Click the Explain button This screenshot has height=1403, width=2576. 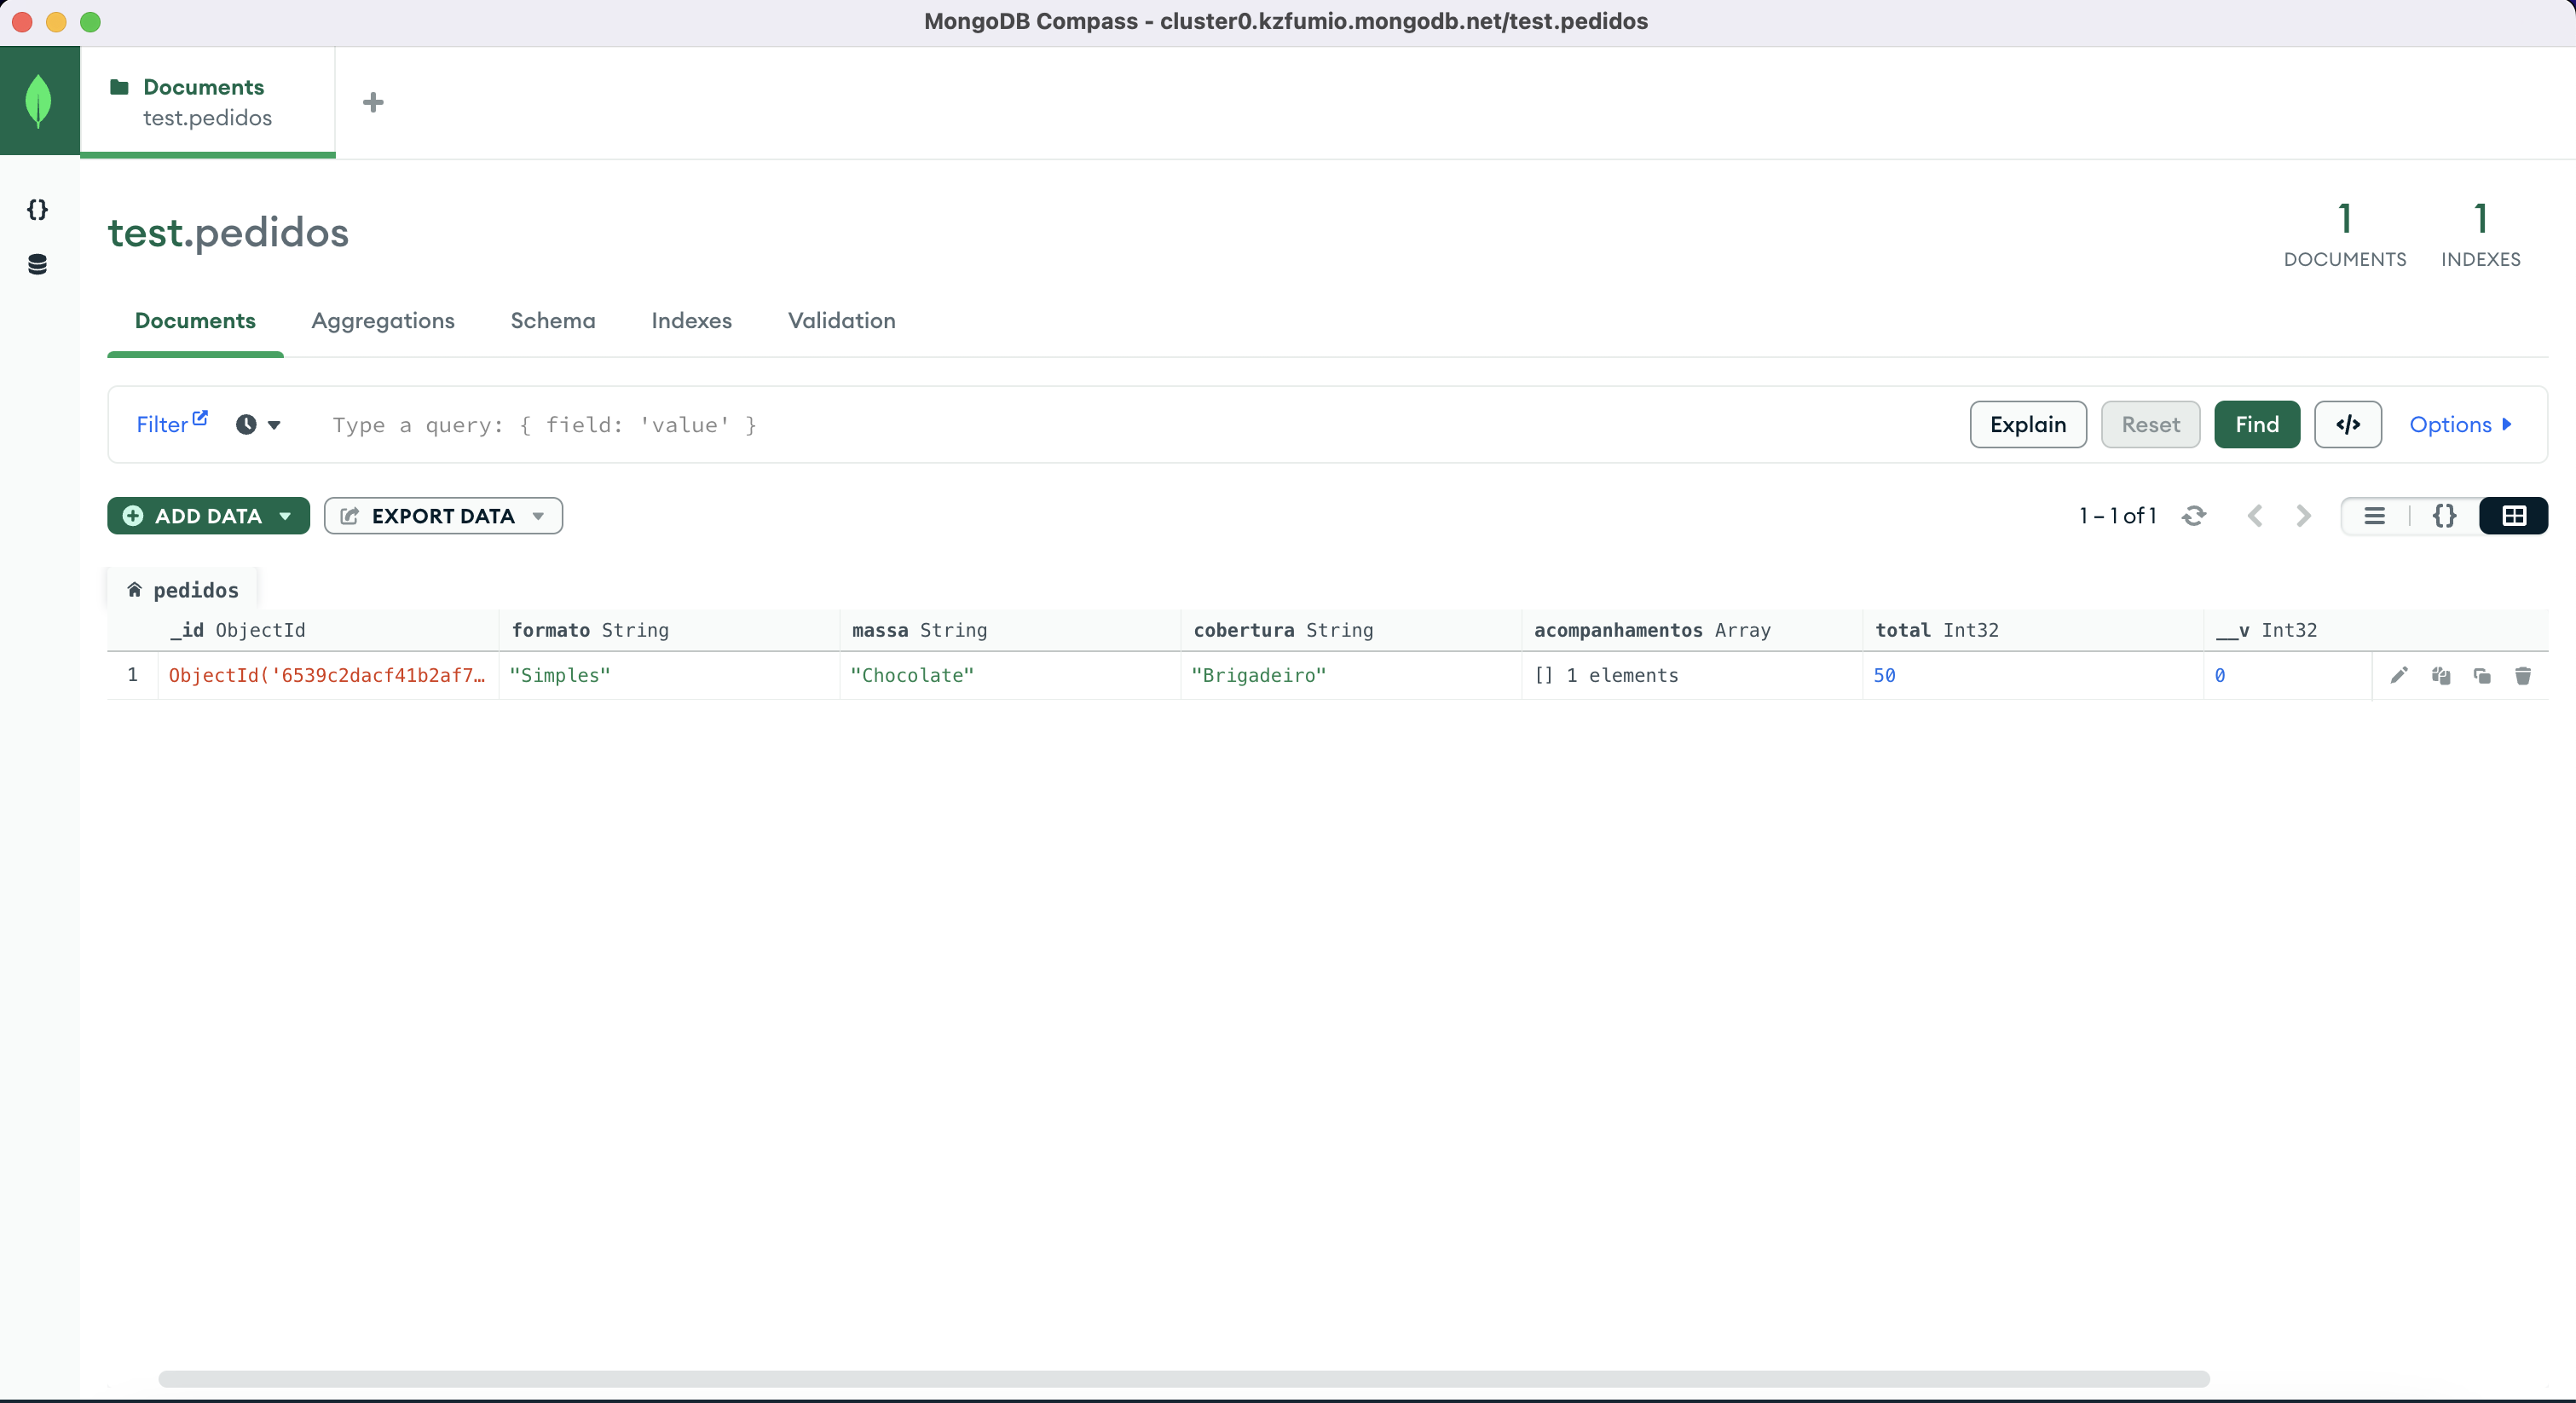click(x=2027, y=424)
